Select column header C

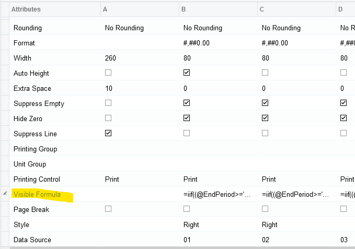(296, 9)
